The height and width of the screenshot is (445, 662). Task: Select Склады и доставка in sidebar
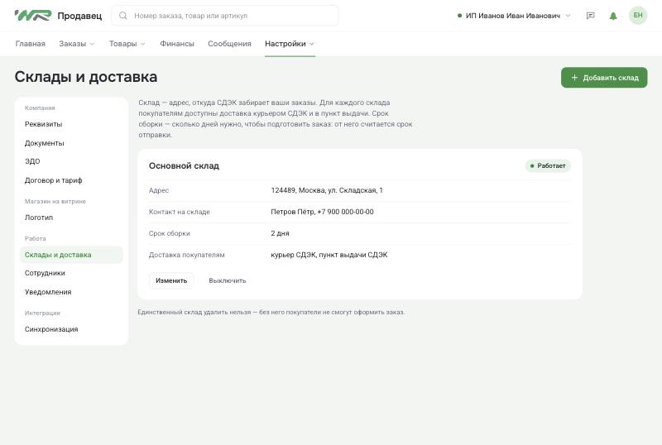71,255
